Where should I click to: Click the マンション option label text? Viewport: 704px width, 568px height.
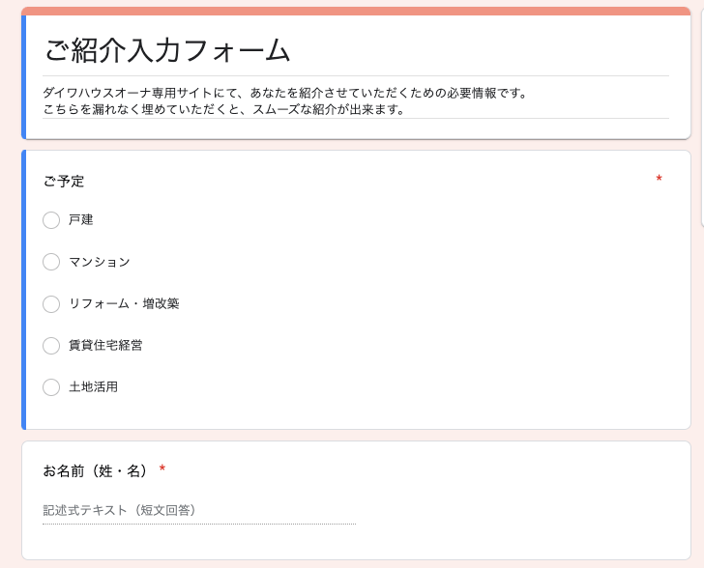tap(99, 262)
